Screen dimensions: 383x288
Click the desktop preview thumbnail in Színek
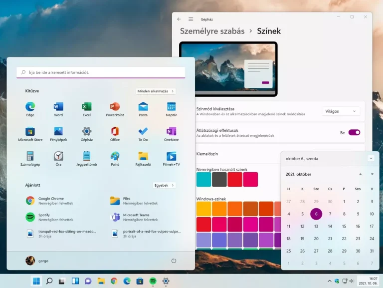228,69
